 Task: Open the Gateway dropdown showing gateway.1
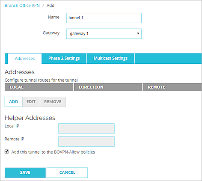click(x=104, y=34)
